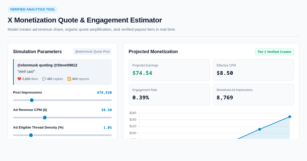
Task: Adjust the Ad Eligible Thread Density slider
Action: tap(62, 135)
